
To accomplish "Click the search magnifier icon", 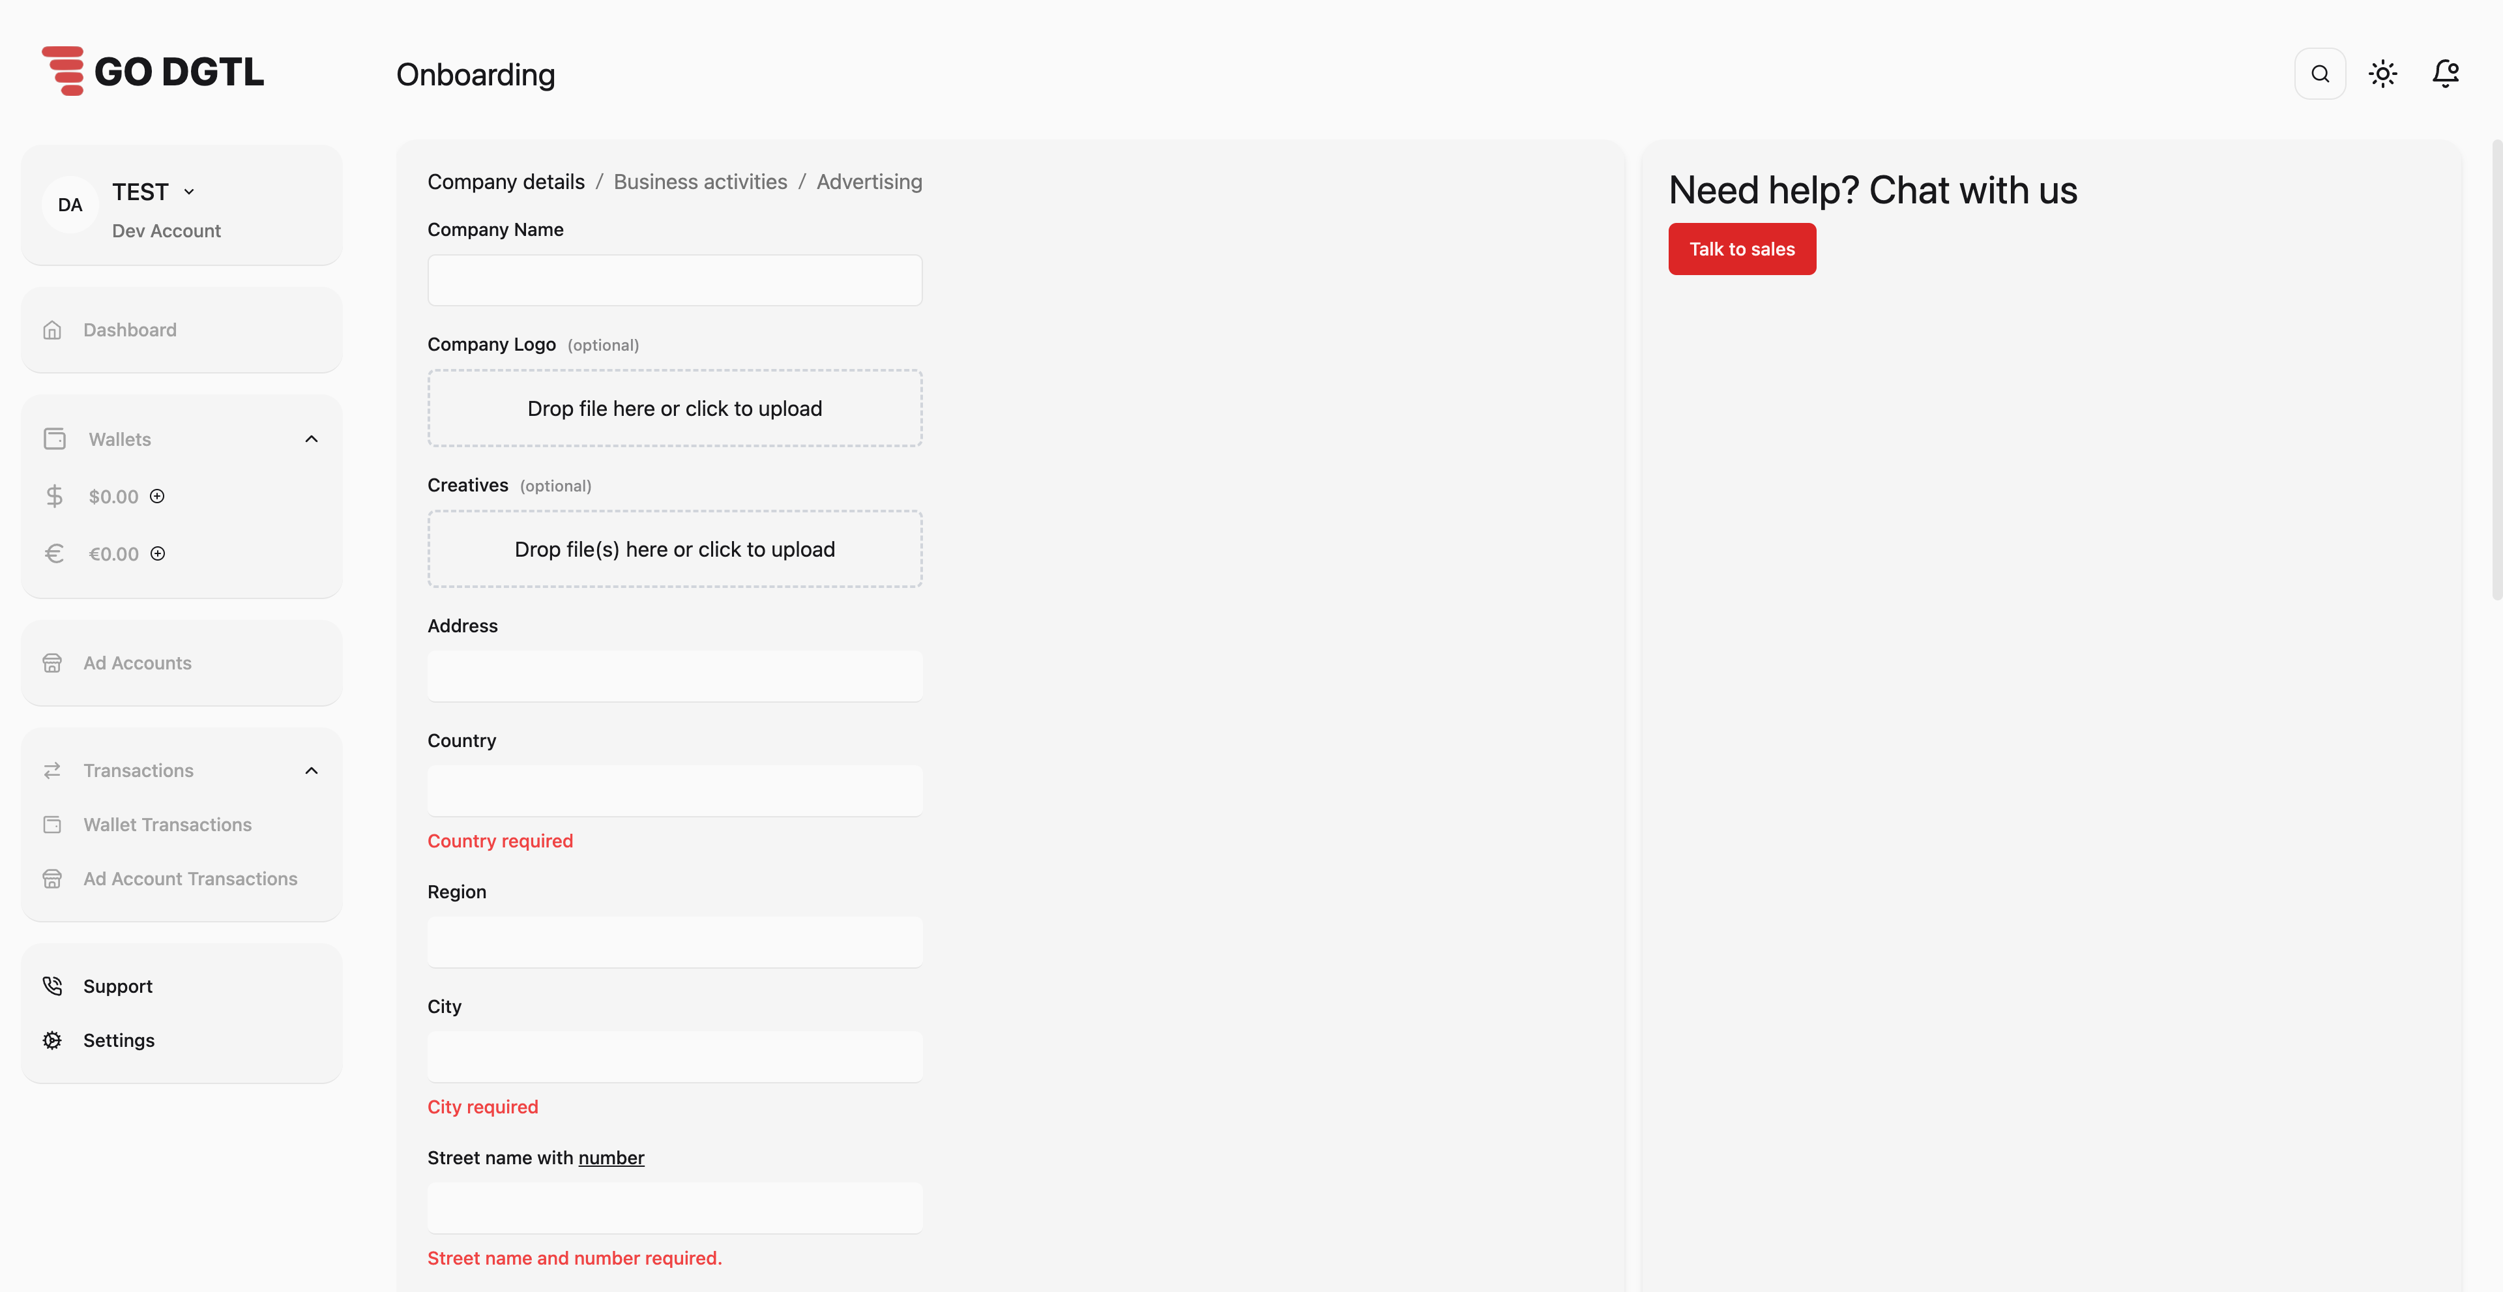I will 2319,74.
